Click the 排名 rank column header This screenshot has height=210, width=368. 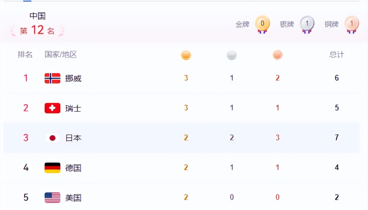click(25, 54)
